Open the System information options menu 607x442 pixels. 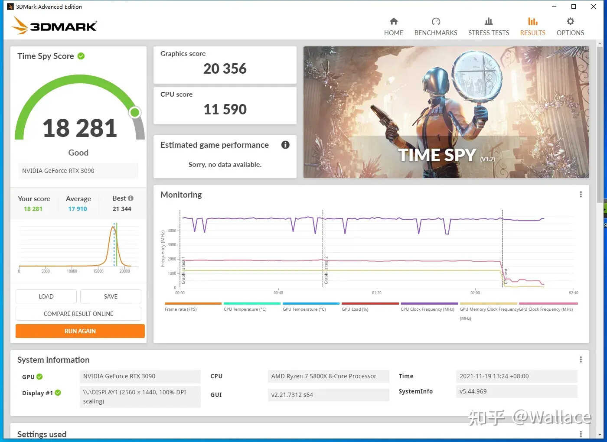pyautogui.click(x=581, y=360)
